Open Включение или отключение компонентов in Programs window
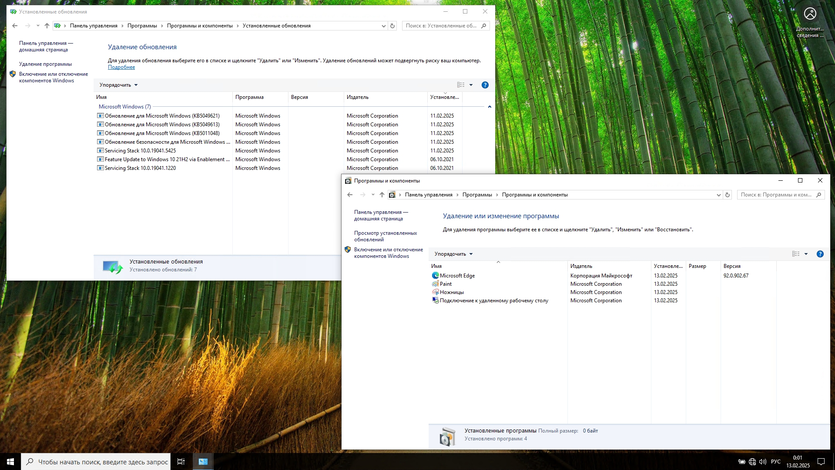The height and width of the screenshot is (470, 835). coord(389,253)
